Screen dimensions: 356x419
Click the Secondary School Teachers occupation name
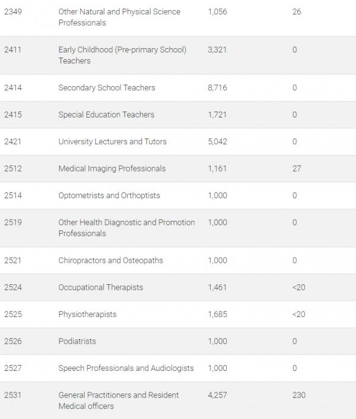pos(107,88)
